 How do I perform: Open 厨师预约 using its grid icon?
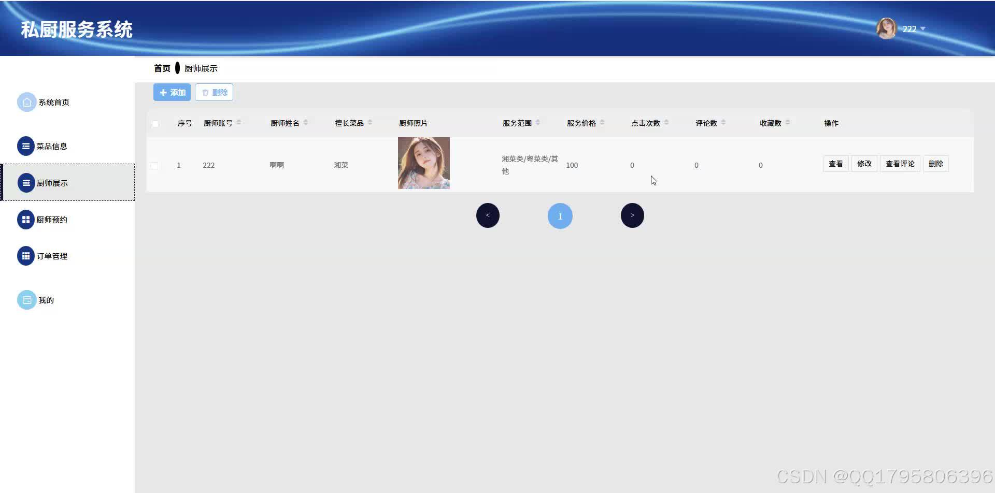(26, 219)
